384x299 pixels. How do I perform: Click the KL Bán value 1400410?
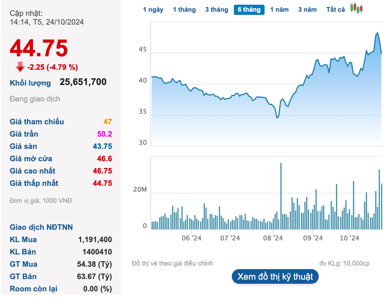click(97, 252)
